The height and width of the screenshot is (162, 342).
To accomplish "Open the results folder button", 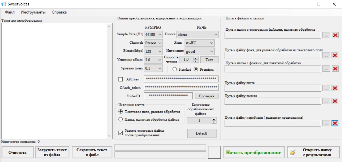I will click(x=314, y=152).
